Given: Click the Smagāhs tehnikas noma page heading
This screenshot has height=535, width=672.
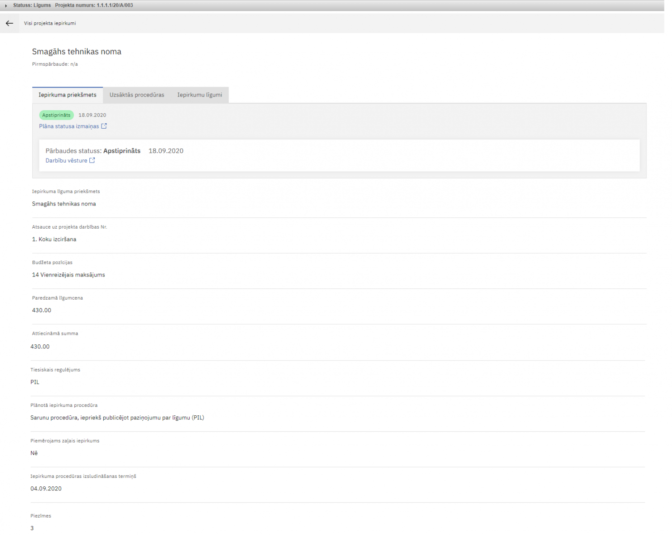Looking at the screenshot, I should [x=76, y=52].
